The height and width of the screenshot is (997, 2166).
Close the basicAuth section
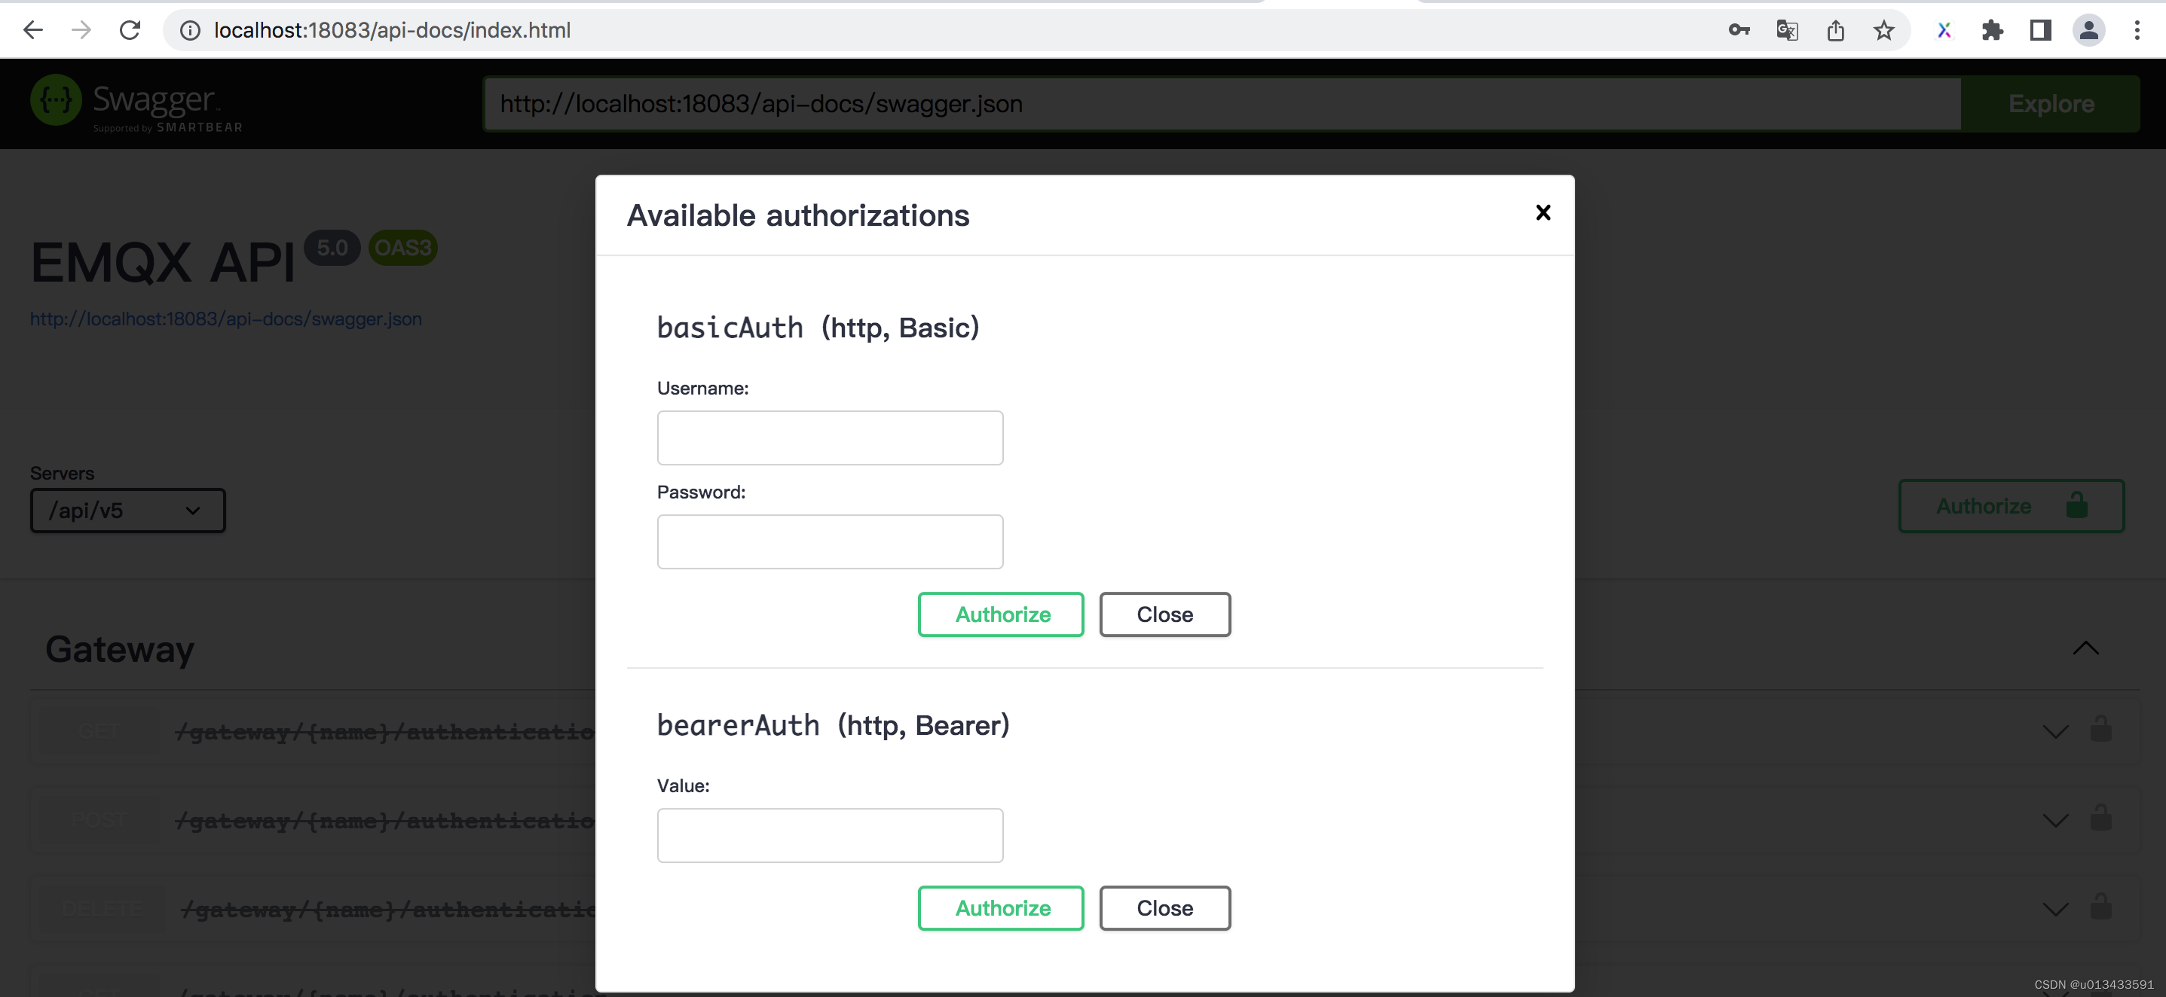1164,614
